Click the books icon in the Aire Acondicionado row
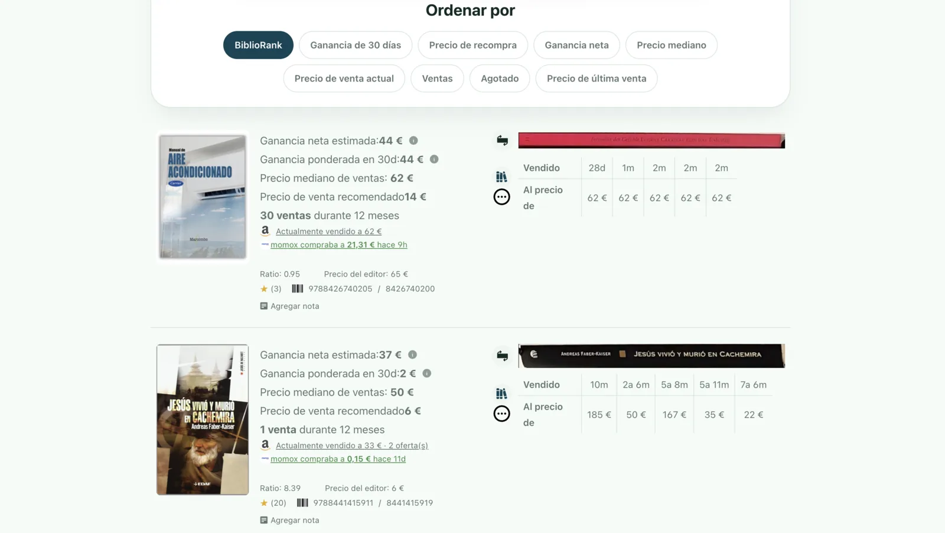Screen dimensions: 945x533 (x=501, y=177)
